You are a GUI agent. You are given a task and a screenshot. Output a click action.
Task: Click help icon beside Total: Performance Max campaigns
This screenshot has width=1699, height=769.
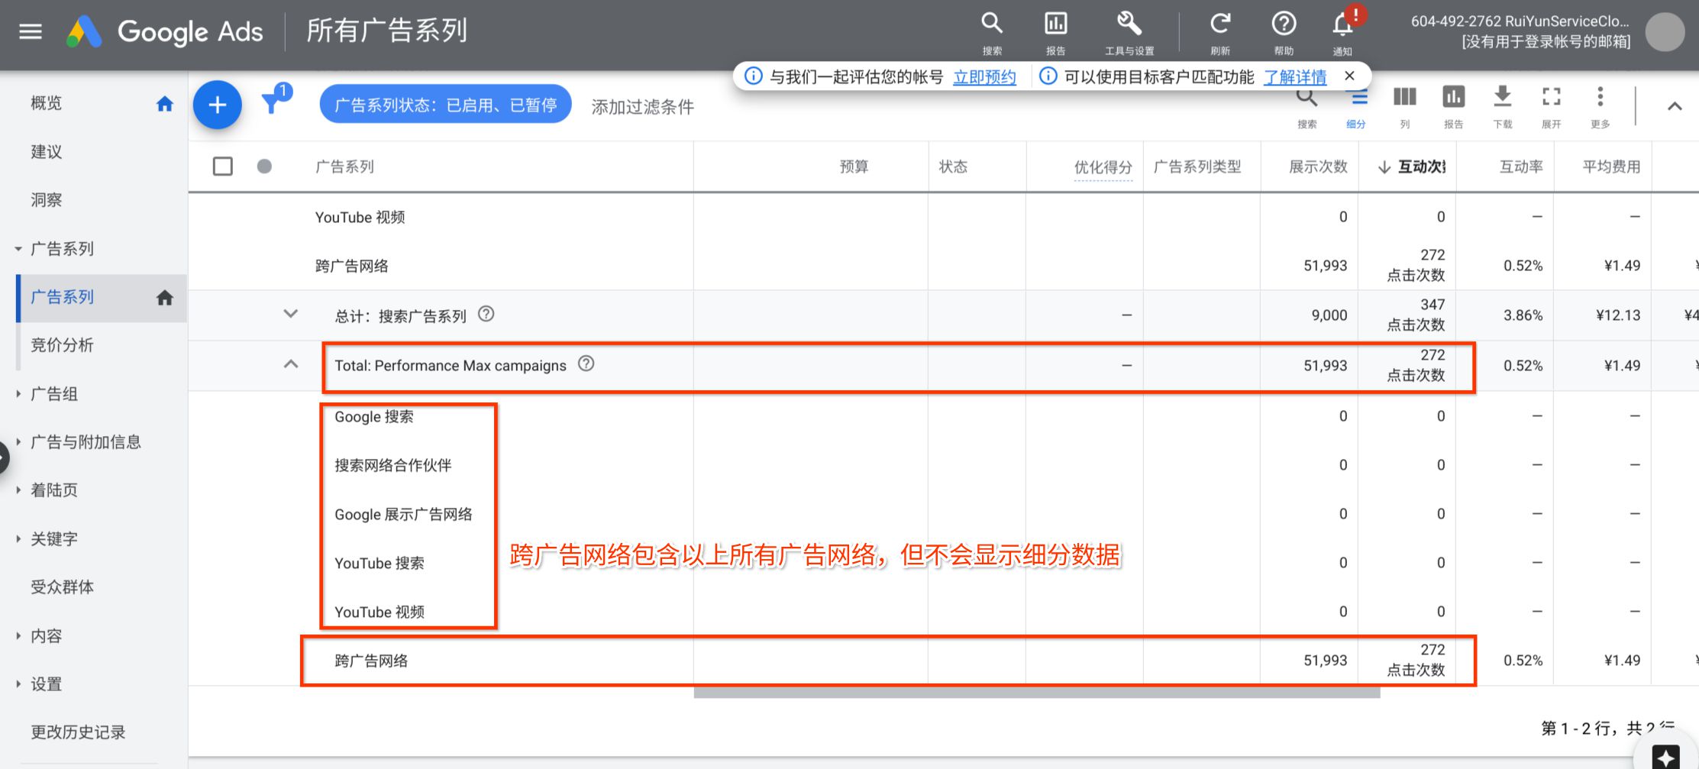coord(586,363)
